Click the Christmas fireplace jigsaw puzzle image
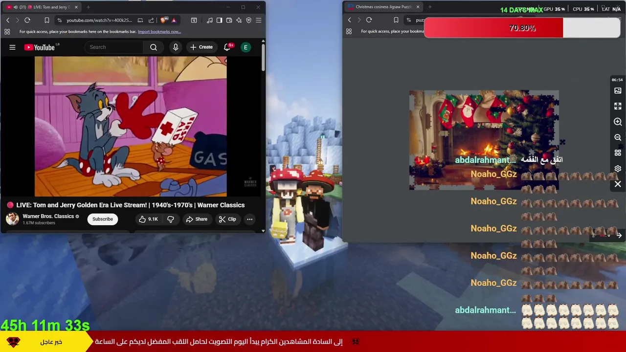This screenshot has width=626, height=352. (484, 140)
